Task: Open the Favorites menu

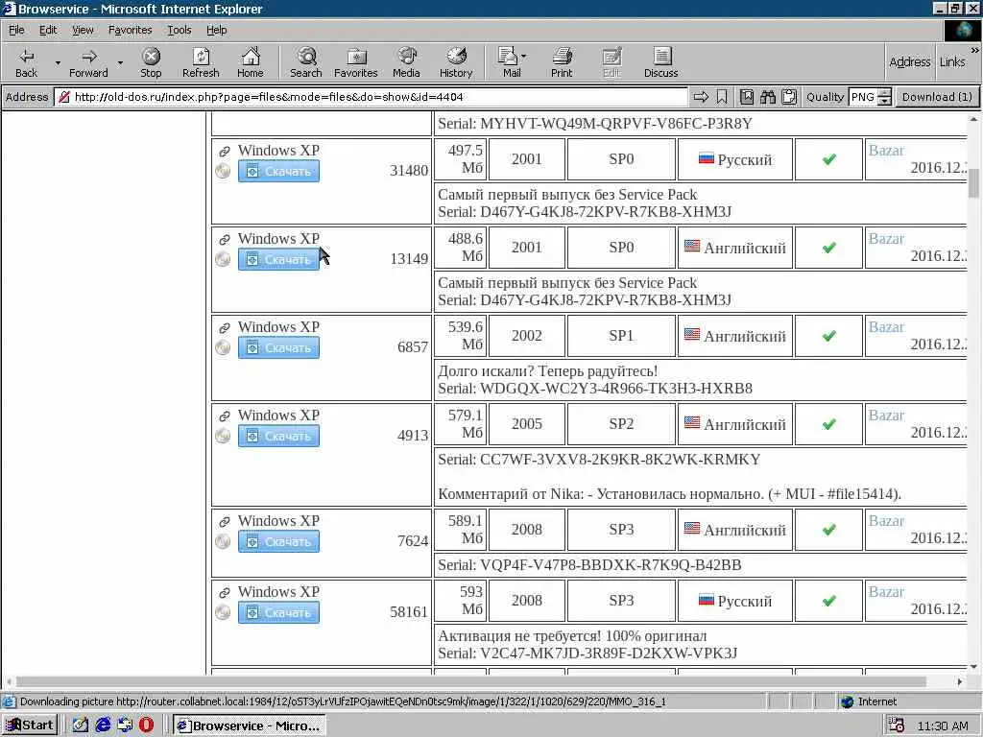Action: point(130,30)
